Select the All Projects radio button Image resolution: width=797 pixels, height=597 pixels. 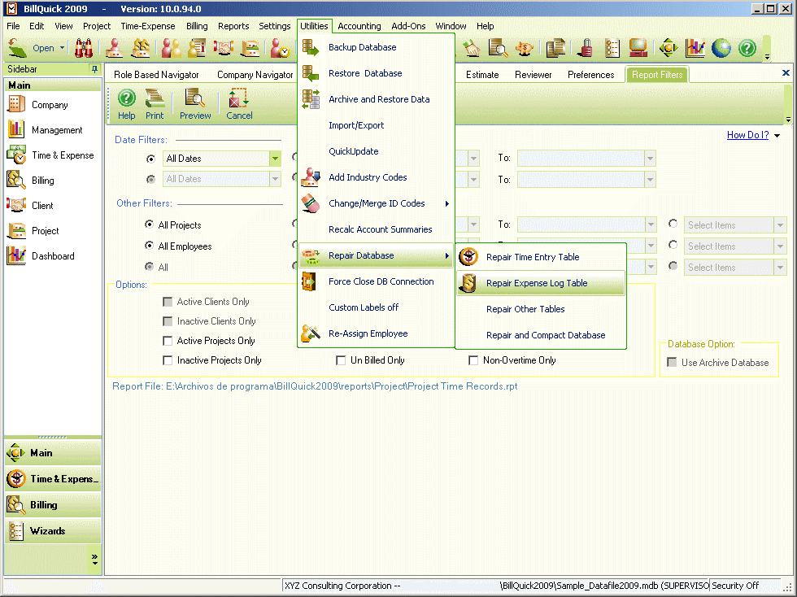[x=149, y=224]
